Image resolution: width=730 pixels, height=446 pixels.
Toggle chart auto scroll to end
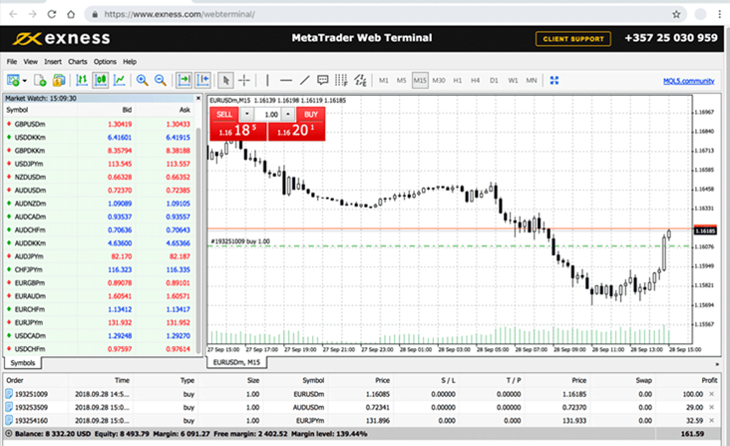[x=183, y=81]
